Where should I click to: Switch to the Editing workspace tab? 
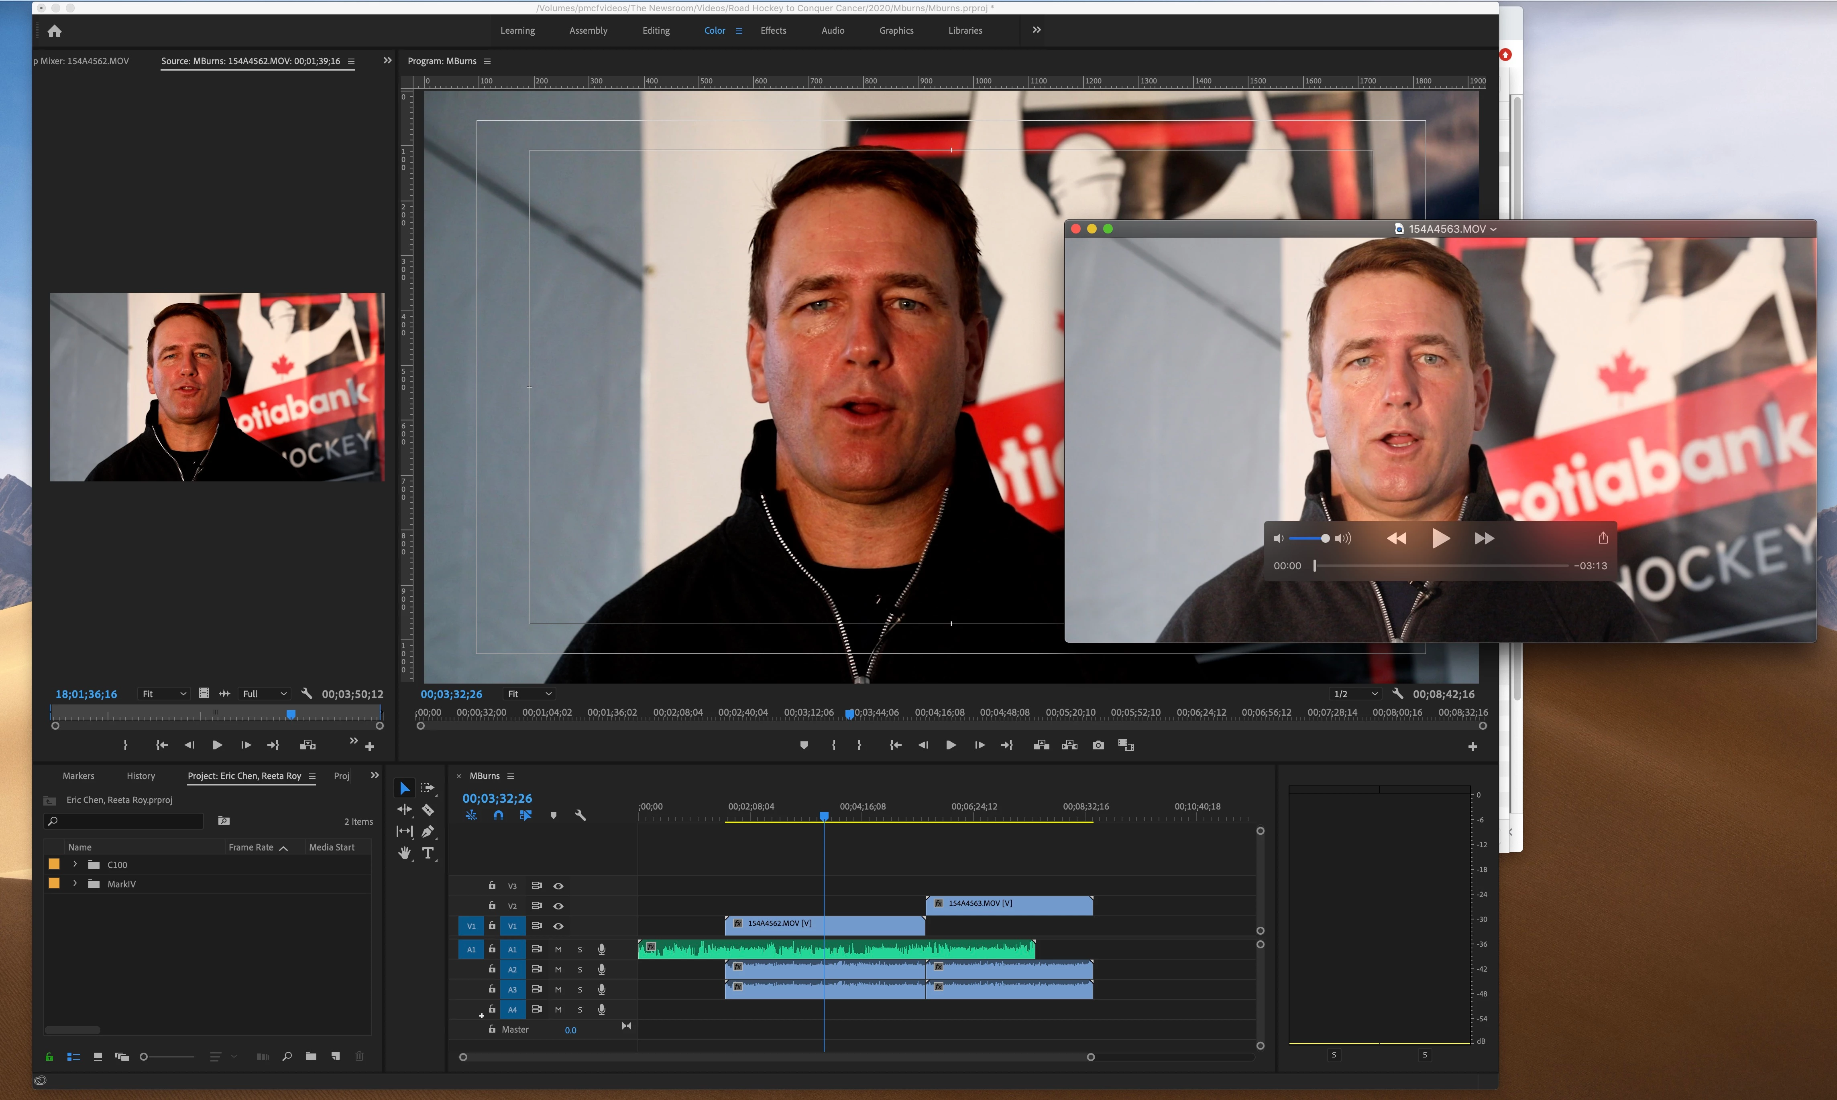656,30
